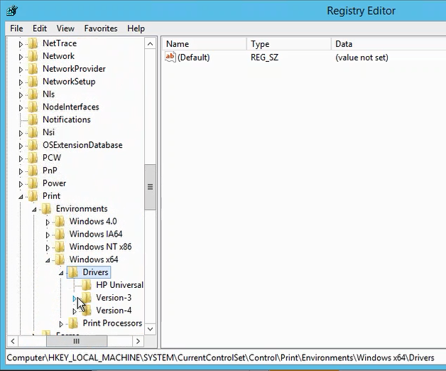Click the tree scroll up arrow
The image size is (446, 371).
click(x=150, y=44)
